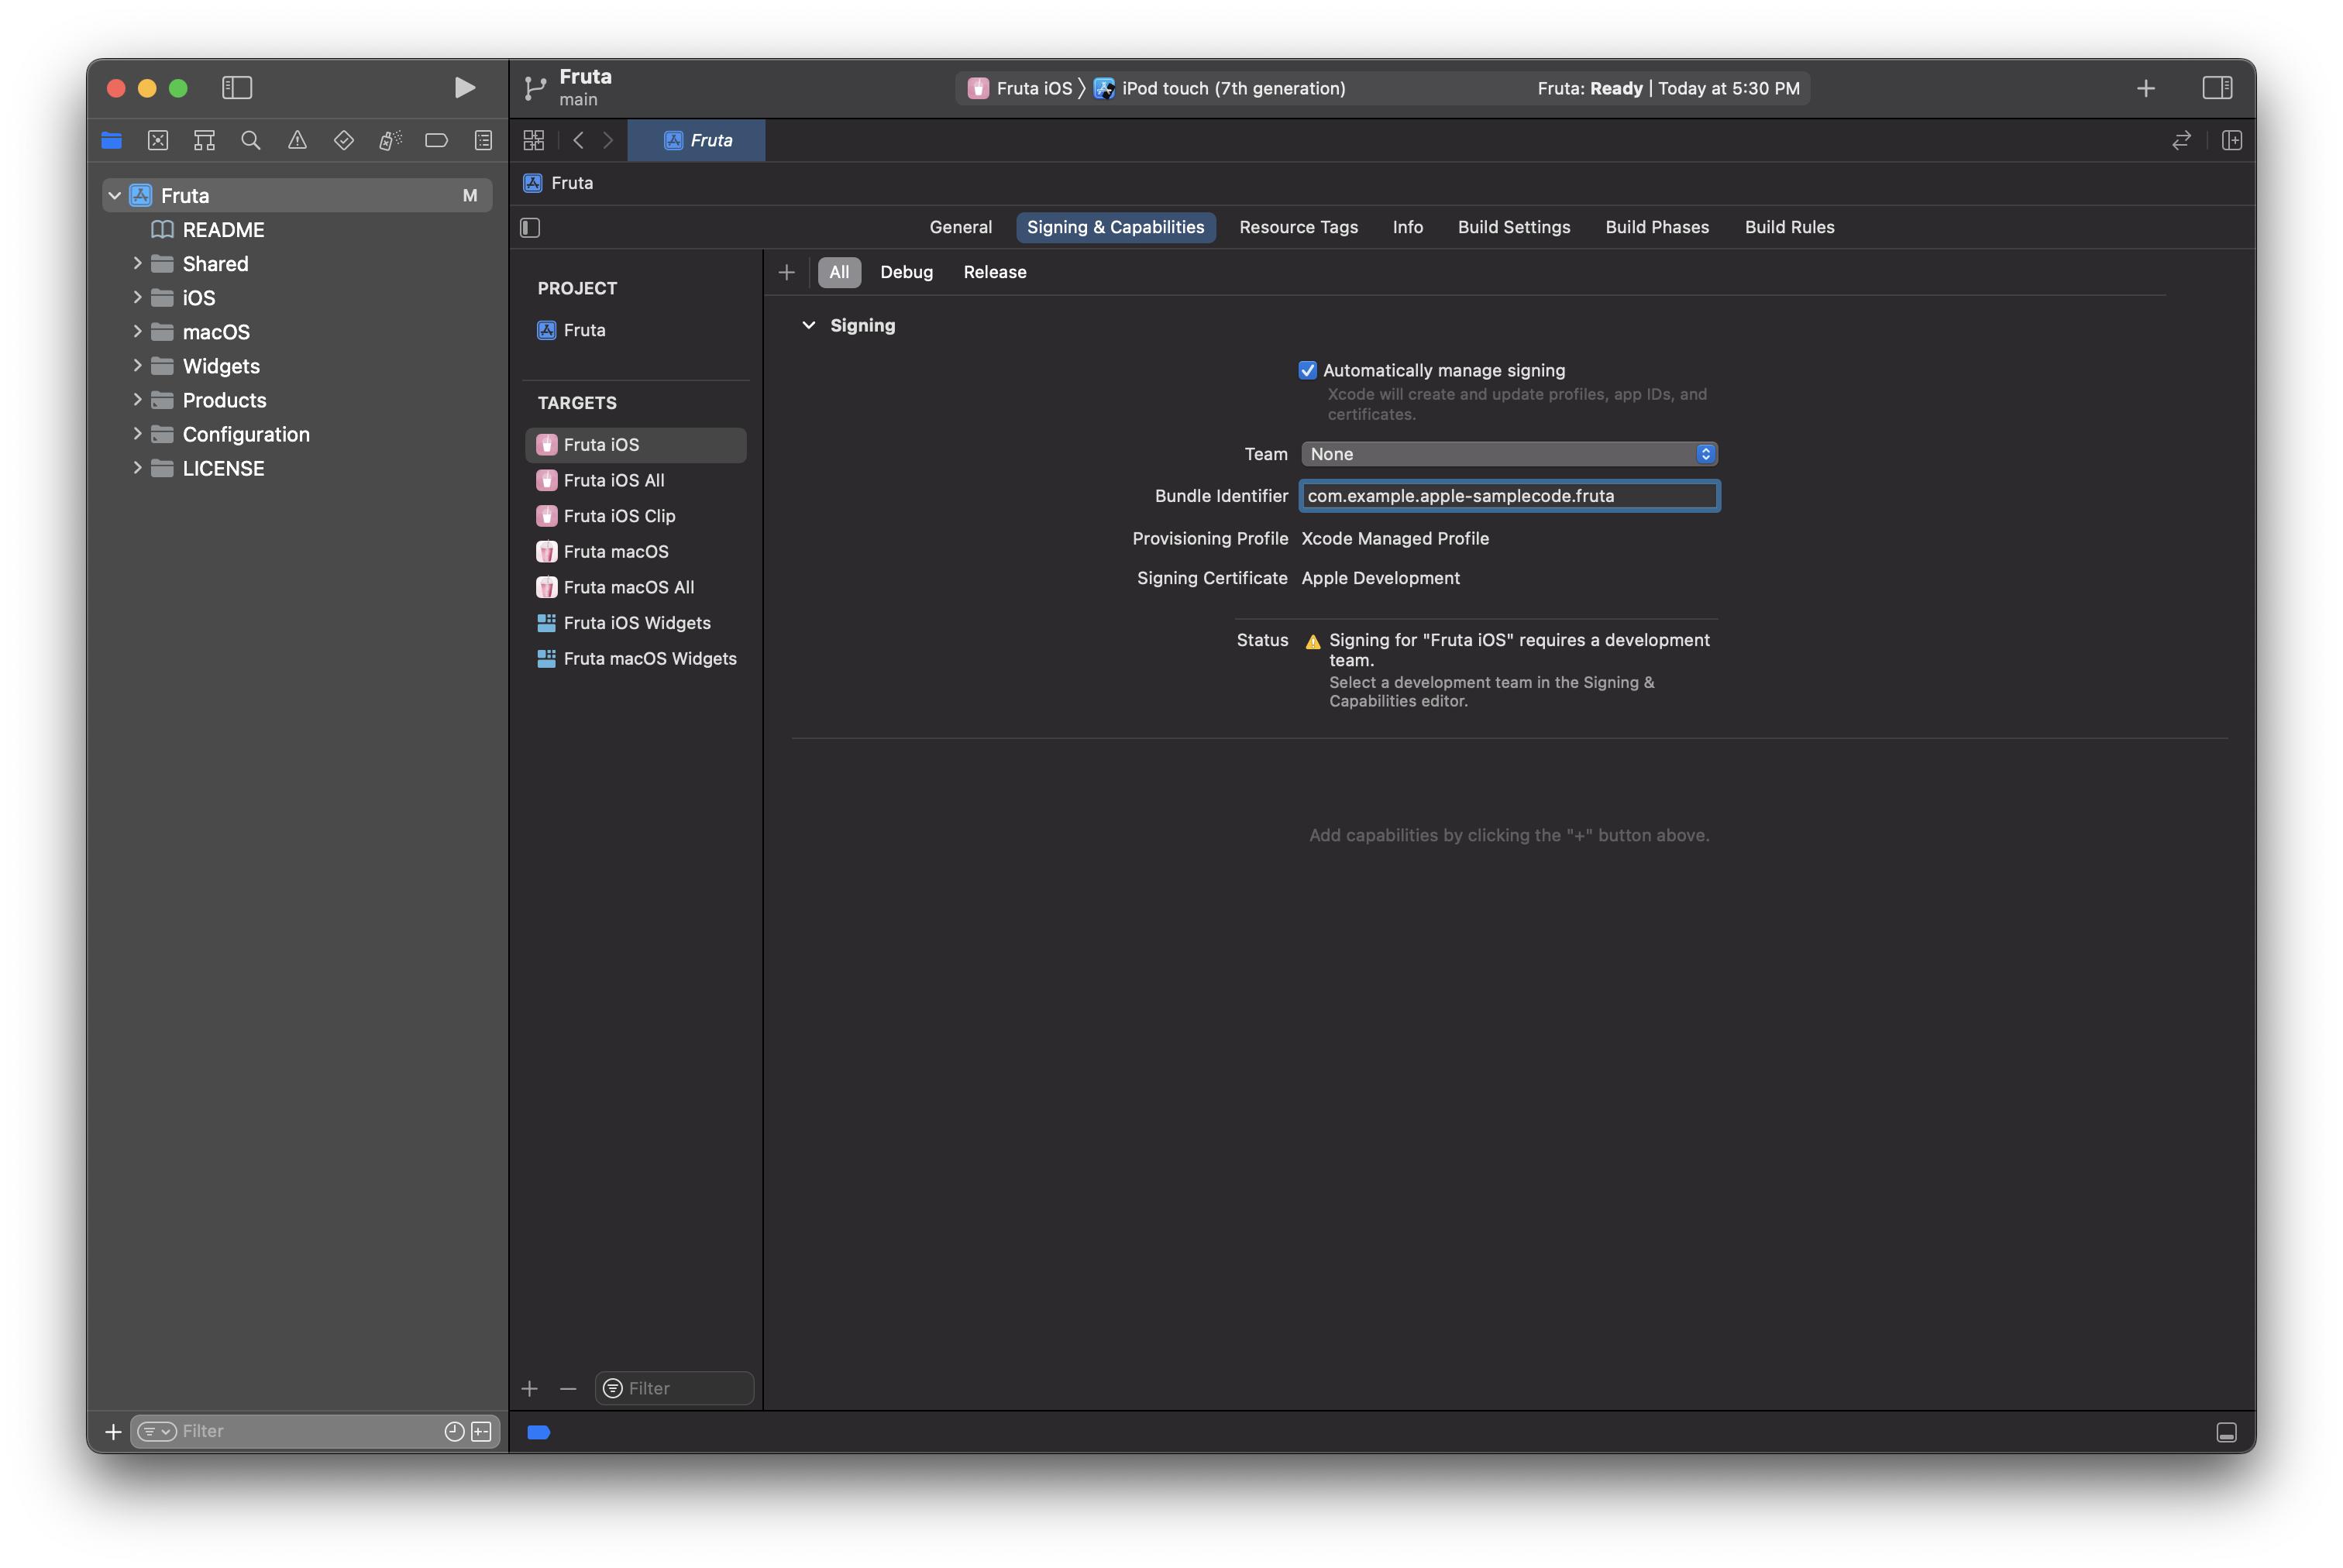Screen dimensions: 2343x1568
Task: Open the Debug navigator spray icon
Action: click(390, 140)
